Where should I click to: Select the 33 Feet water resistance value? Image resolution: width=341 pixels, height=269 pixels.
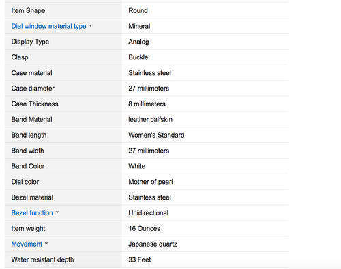[140, 259]
